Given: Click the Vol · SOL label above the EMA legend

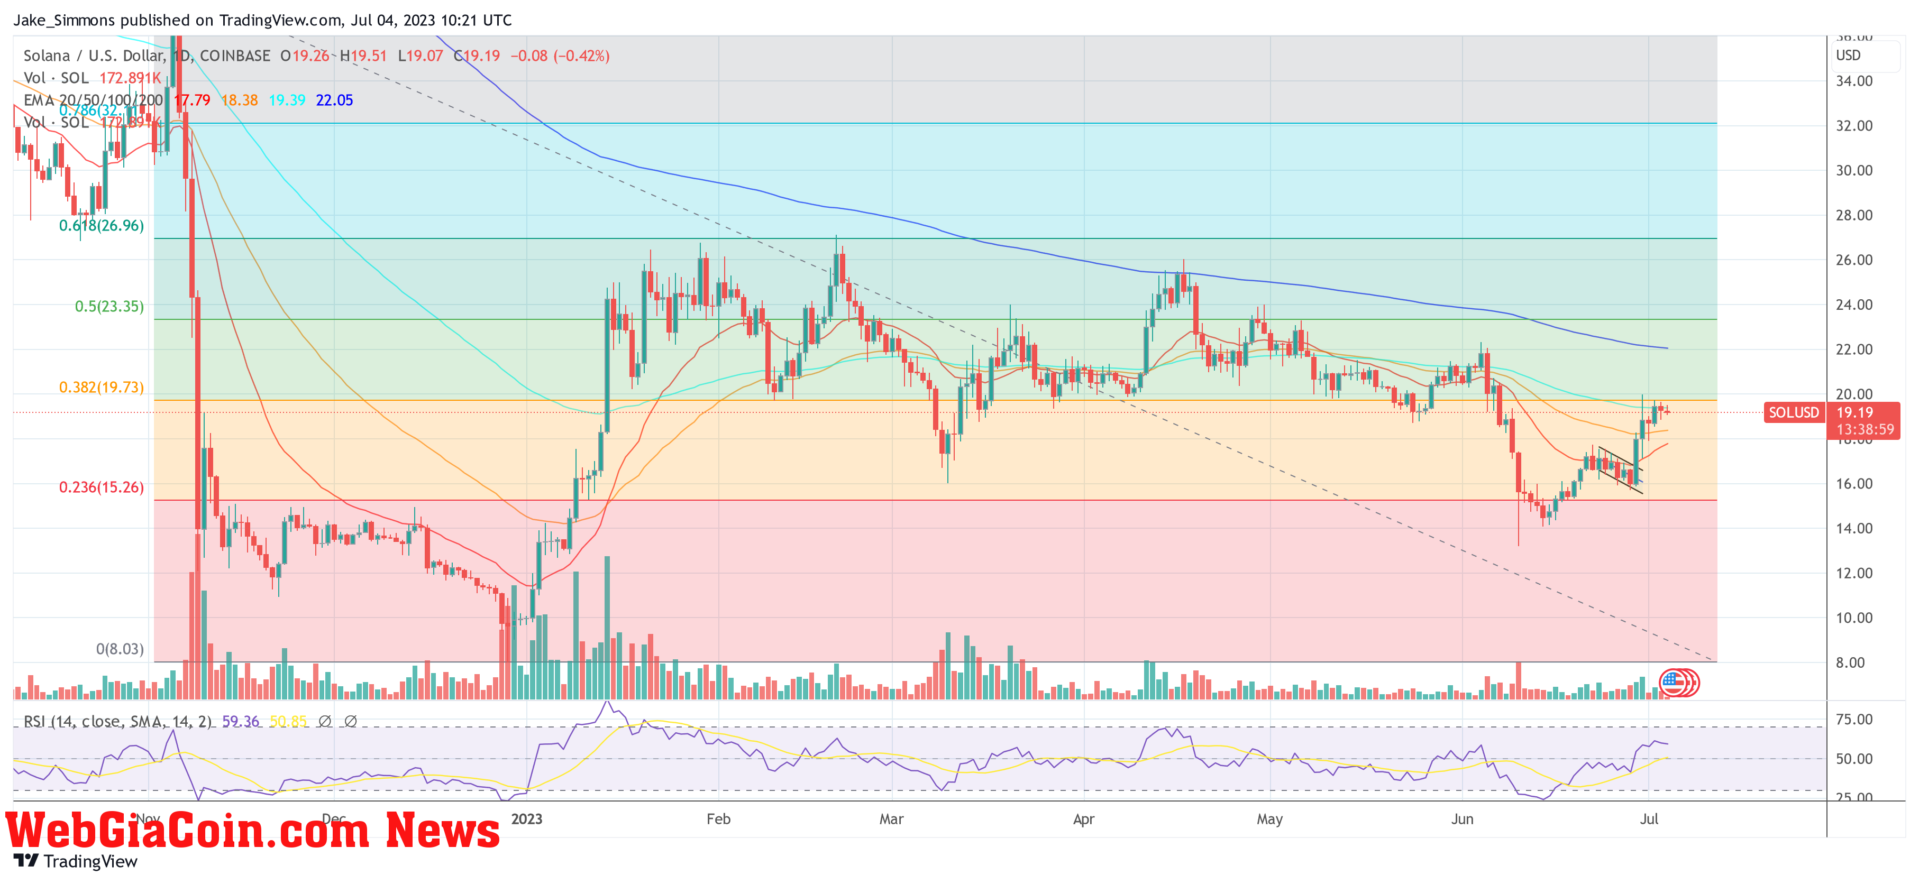Looking at the screenshot, I should coord(56,77).
